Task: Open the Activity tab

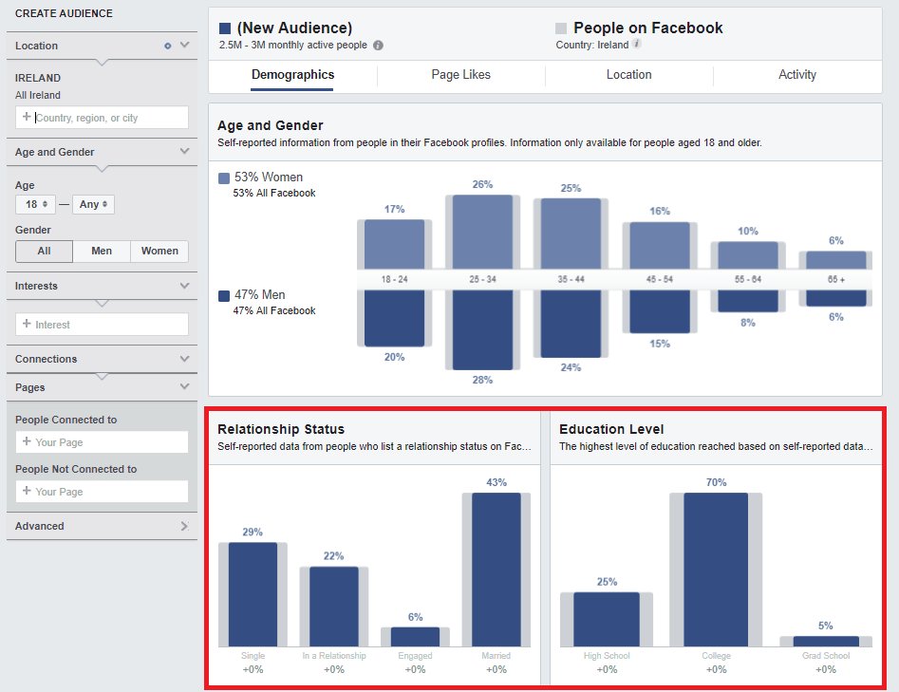Action: click(796, 75)
